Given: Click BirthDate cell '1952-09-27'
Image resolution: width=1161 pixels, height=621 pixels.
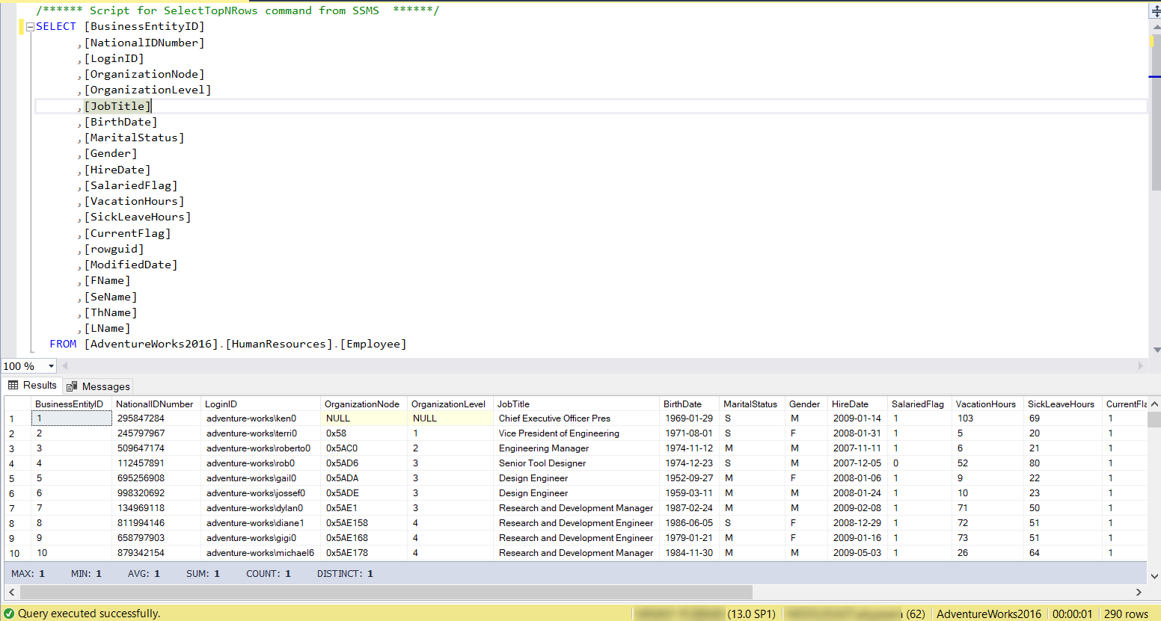Looking at the screenshot, I should (x=689, y=478).
